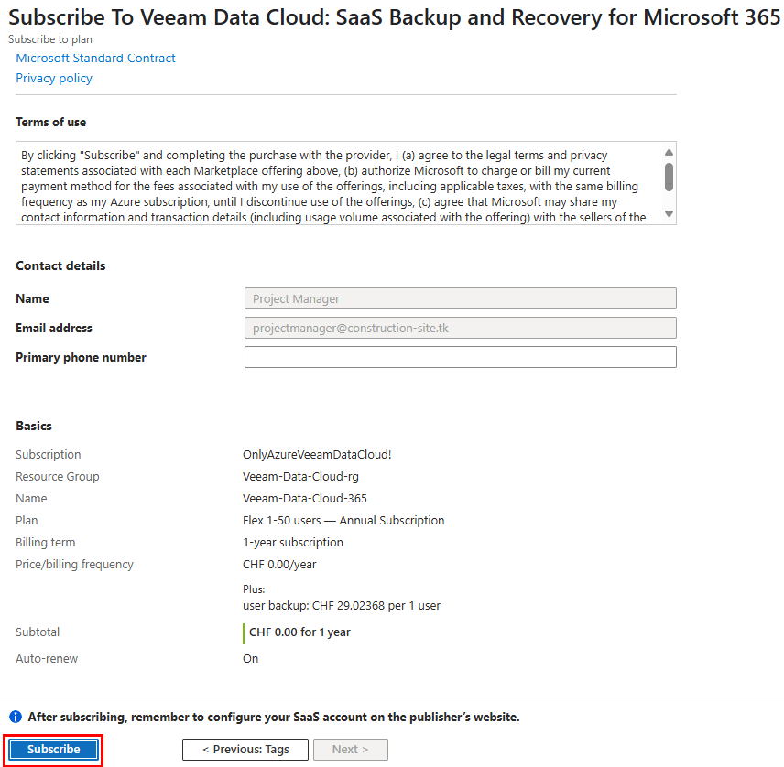Click the plan Flex 1-50 users text
This screenshot has height=767, width=784.
pyautogui.click(x=343, y=520)
